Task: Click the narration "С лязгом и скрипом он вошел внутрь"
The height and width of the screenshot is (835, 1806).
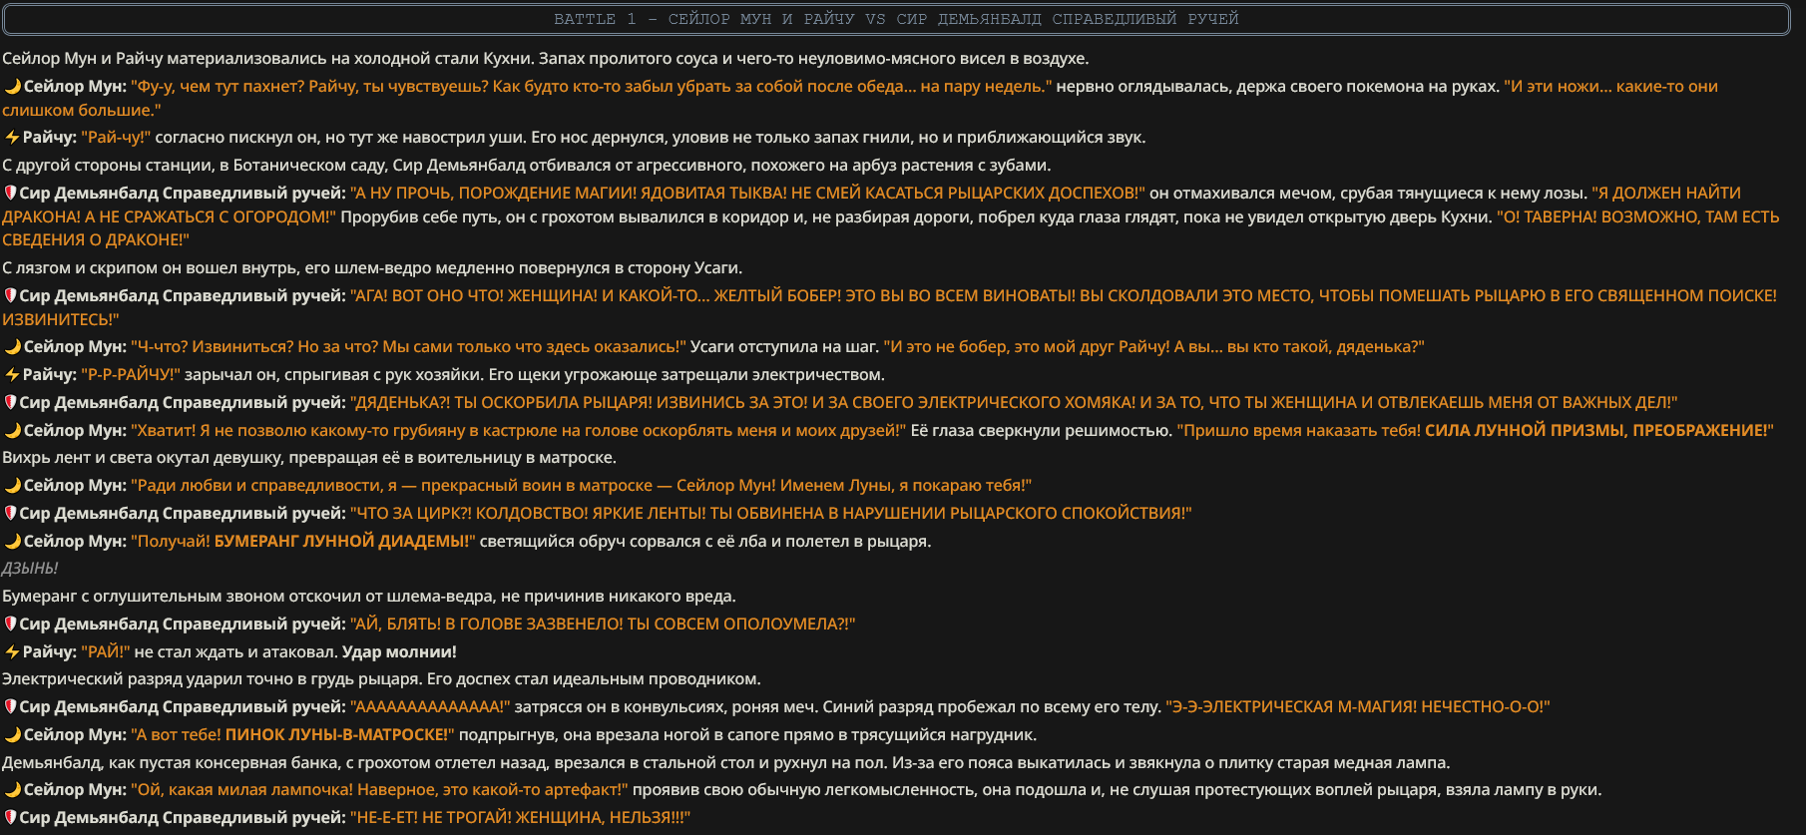Action: [x=372, y=268]
